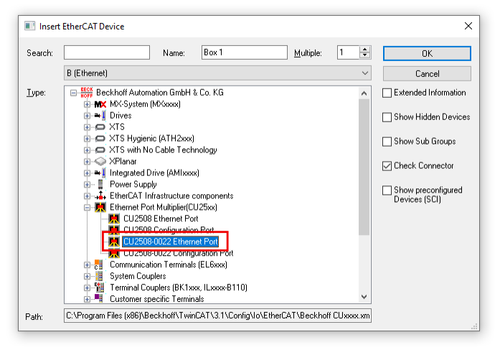This screenshot has width=500, height=350.
Task: Click the tree scroll up arrow
Action: pyautogui.click(x=364, y=93)
